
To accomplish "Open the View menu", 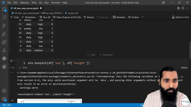I will (x=34, y=3).
